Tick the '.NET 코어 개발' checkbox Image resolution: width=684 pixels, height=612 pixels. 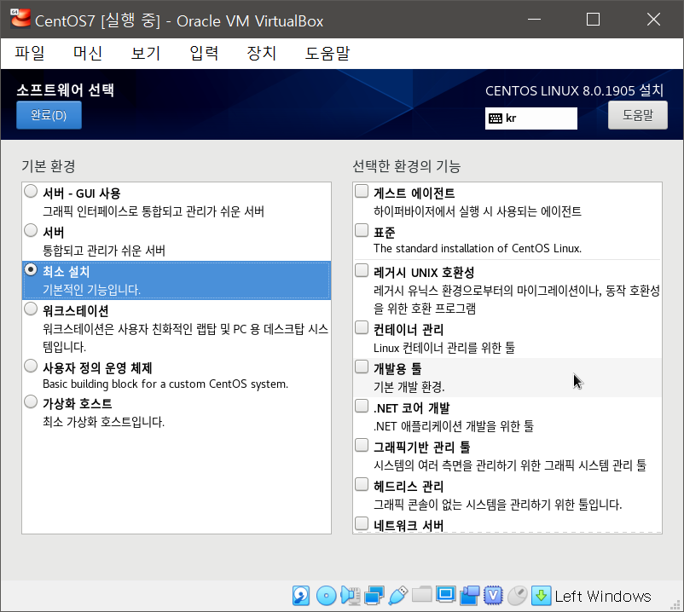coord(362,406)
